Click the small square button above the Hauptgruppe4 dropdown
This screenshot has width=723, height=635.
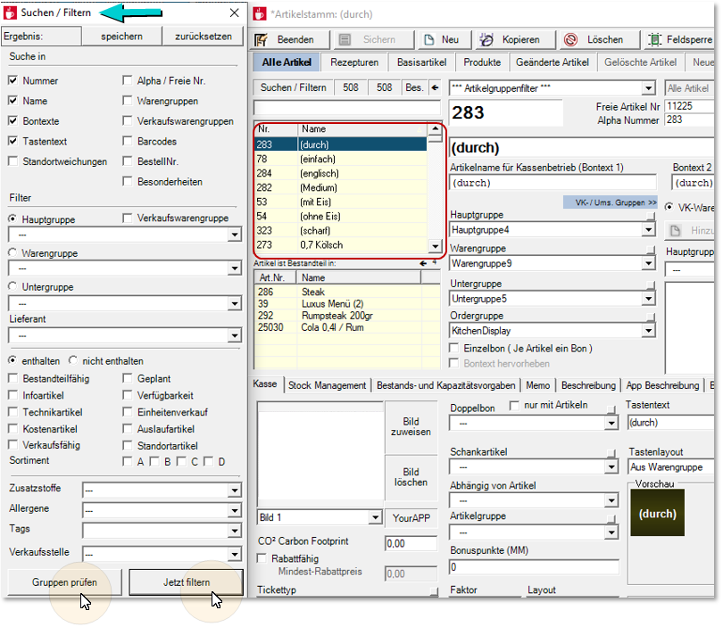[x=650, y=216]
